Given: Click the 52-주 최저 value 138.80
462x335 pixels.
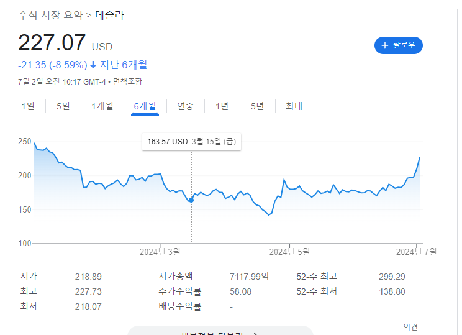Looking at the screenshot, I should 392,291.
